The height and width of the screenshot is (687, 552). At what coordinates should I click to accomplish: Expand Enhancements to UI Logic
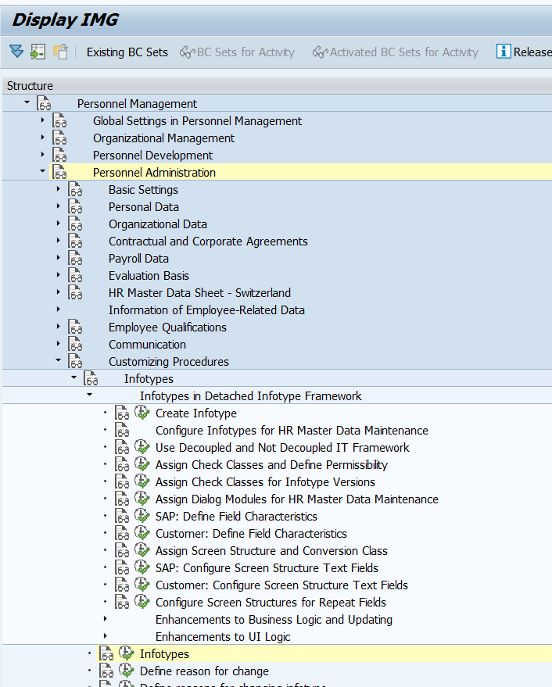(106, 635)
